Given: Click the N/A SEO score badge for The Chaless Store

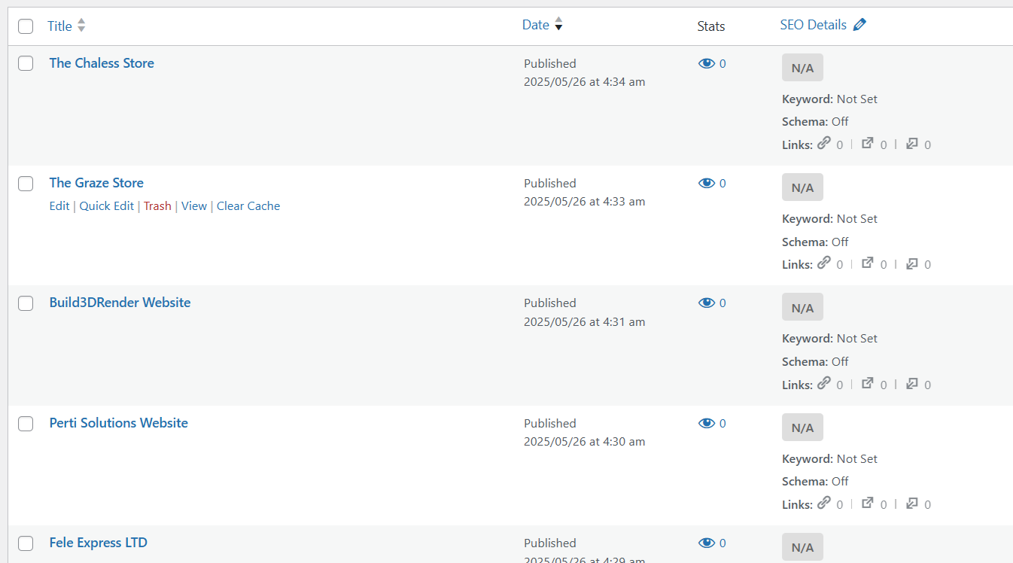Looking at the screenshot, I should (802, 67).
